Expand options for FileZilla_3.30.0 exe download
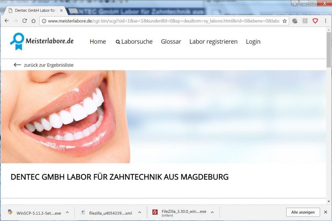 click(212, 212)
